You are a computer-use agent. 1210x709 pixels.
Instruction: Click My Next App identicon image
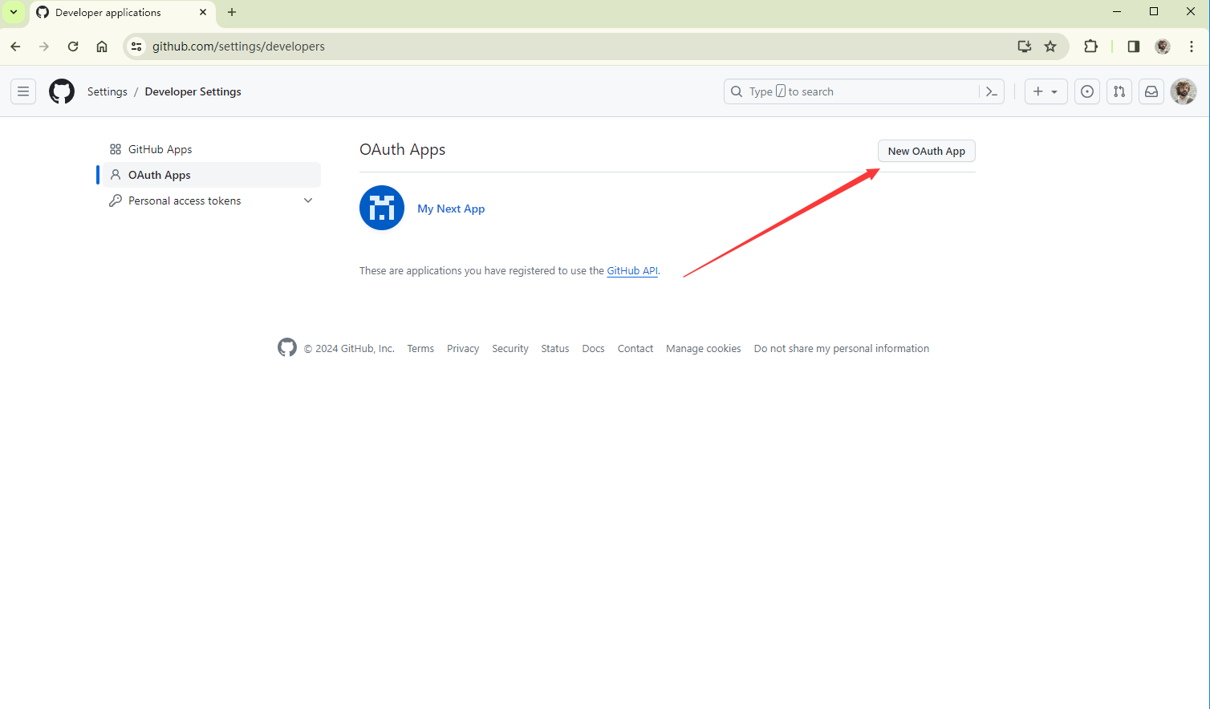pyautogui.click(x=382, y=208)
